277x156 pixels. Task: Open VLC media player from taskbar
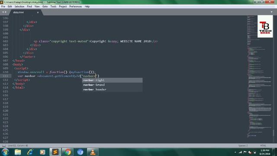pos(93,152)
